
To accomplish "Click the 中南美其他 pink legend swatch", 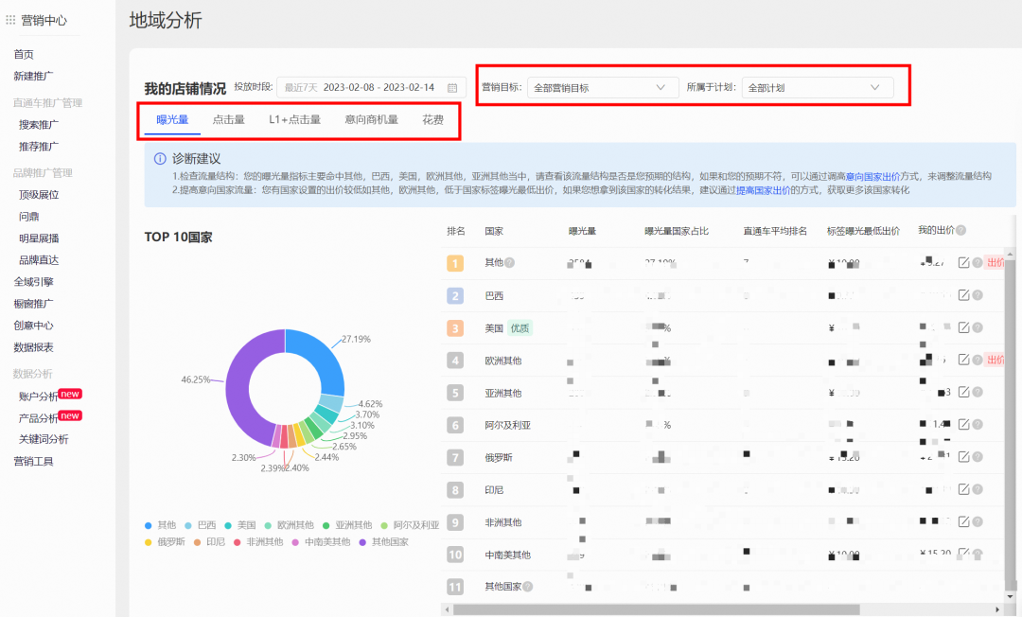I will coord(295,542).
